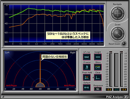Click the Response value field showing 50

coord(98,89)
